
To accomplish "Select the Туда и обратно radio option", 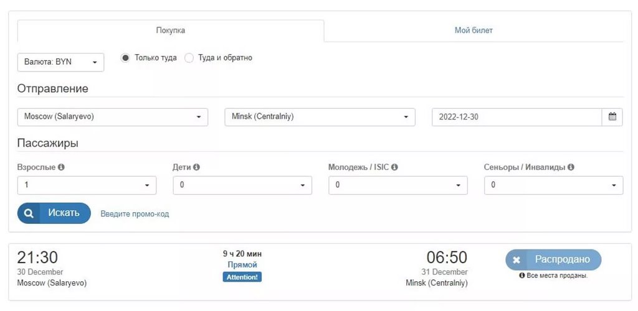I will (x=189, y=58).
